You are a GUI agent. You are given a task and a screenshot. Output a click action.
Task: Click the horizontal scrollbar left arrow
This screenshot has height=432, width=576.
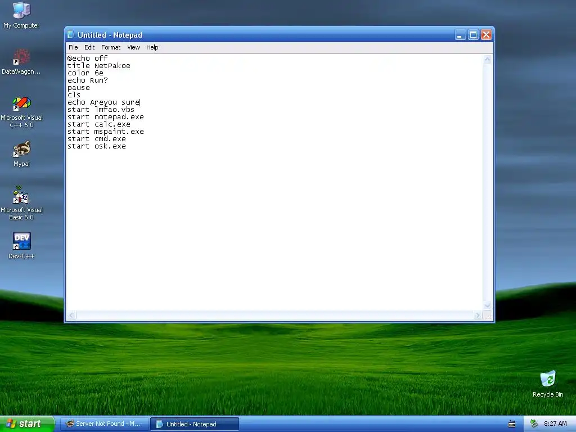[x=71, y=315]
